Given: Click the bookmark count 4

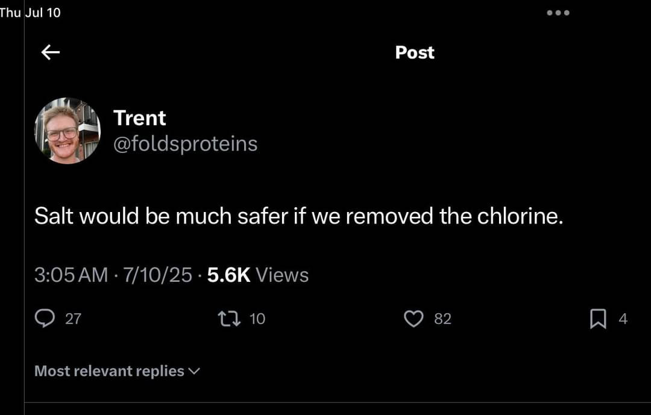Looking at the screenshot, I should point(623,319).
